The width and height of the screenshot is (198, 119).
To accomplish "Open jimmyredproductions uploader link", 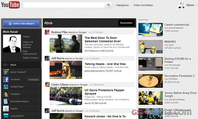I will click(95, 71).
